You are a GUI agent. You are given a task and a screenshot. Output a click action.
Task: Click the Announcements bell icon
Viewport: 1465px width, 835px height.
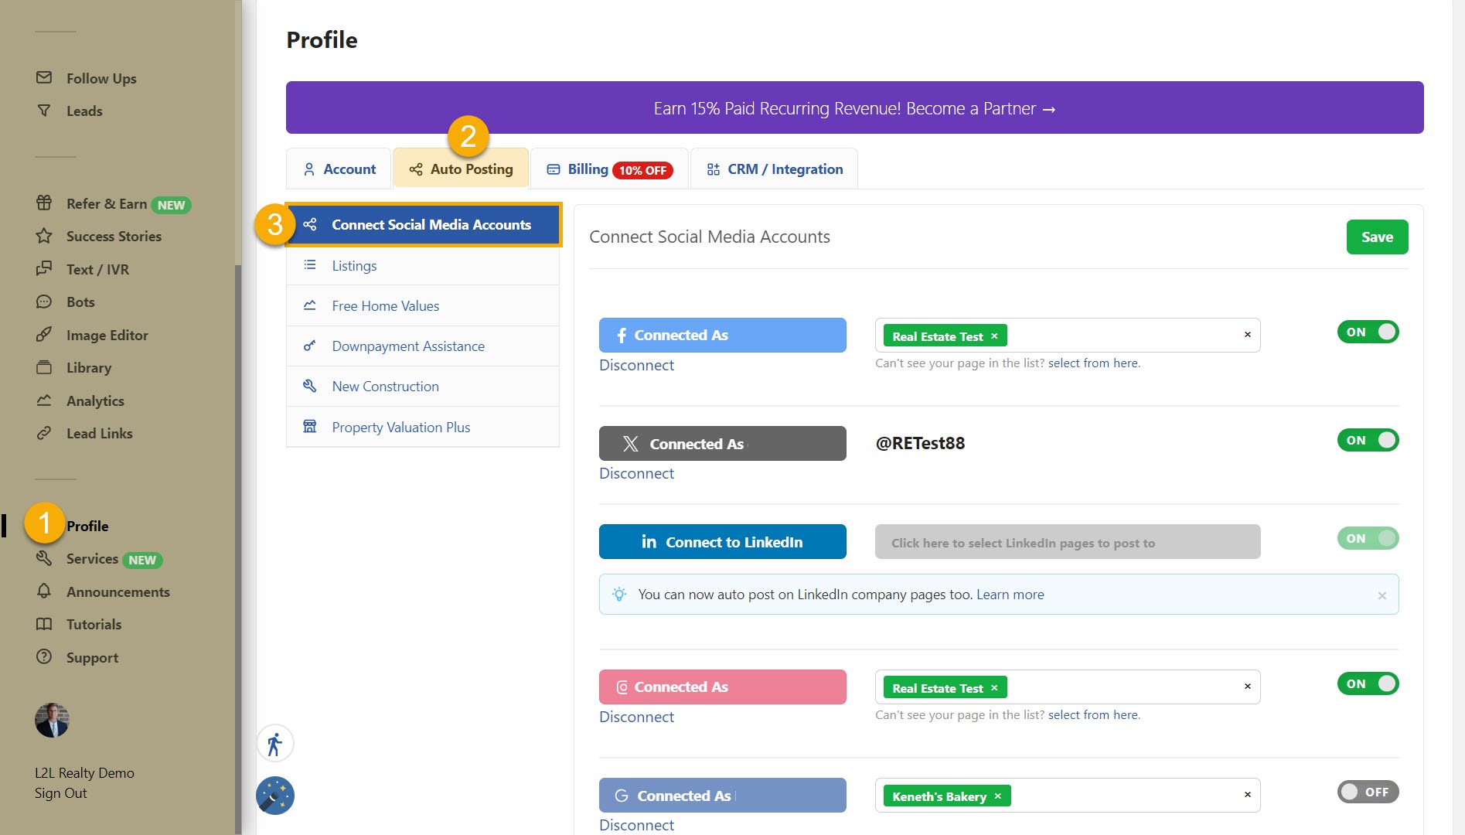pos(44,591)
